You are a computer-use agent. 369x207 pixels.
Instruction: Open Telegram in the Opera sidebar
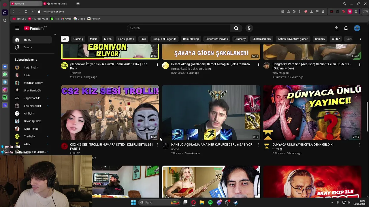click(x=5, y=82)
